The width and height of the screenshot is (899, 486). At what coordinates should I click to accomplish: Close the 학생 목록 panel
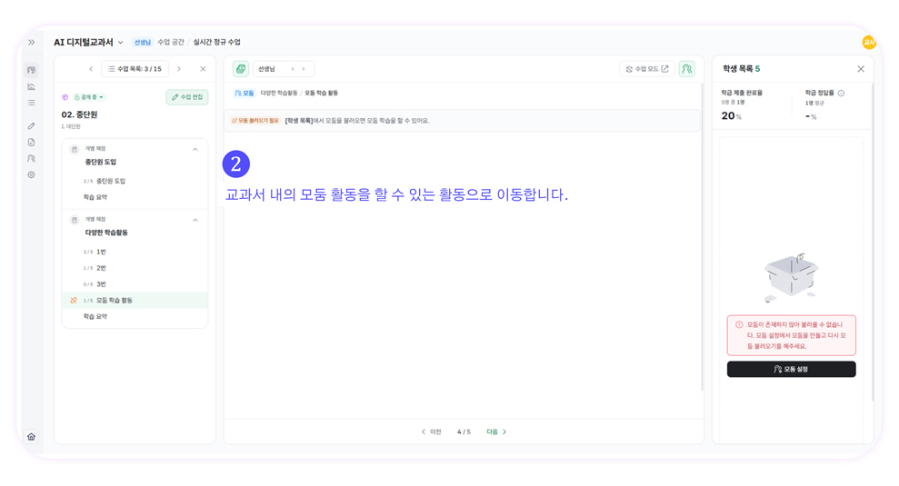[x=861, y=69]
